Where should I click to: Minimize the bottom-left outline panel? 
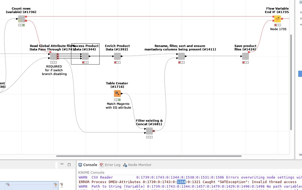(62, 164)
